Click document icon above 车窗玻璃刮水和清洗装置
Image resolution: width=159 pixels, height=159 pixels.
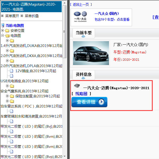[12, 111]
